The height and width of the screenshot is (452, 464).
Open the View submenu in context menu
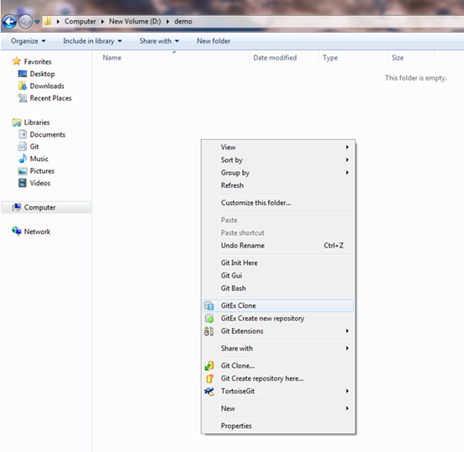coord(278,148)
